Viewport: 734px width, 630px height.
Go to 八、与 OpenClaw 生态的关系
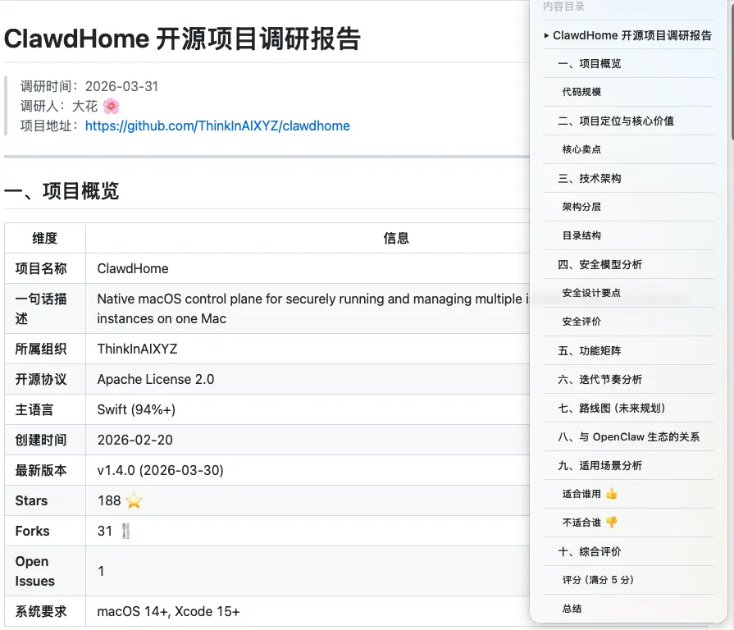pyautogui.click(x=629, y=436)
